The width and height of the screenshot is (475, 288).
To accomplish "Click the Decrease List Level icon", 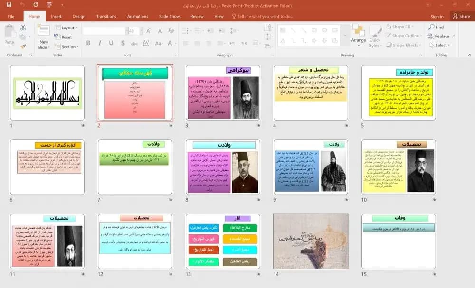I will click(x=210, y=30).
